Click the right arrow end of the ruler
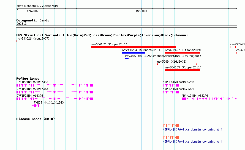Image resolution: width=245 pixels, height=150 pixels. click(236, 9)
